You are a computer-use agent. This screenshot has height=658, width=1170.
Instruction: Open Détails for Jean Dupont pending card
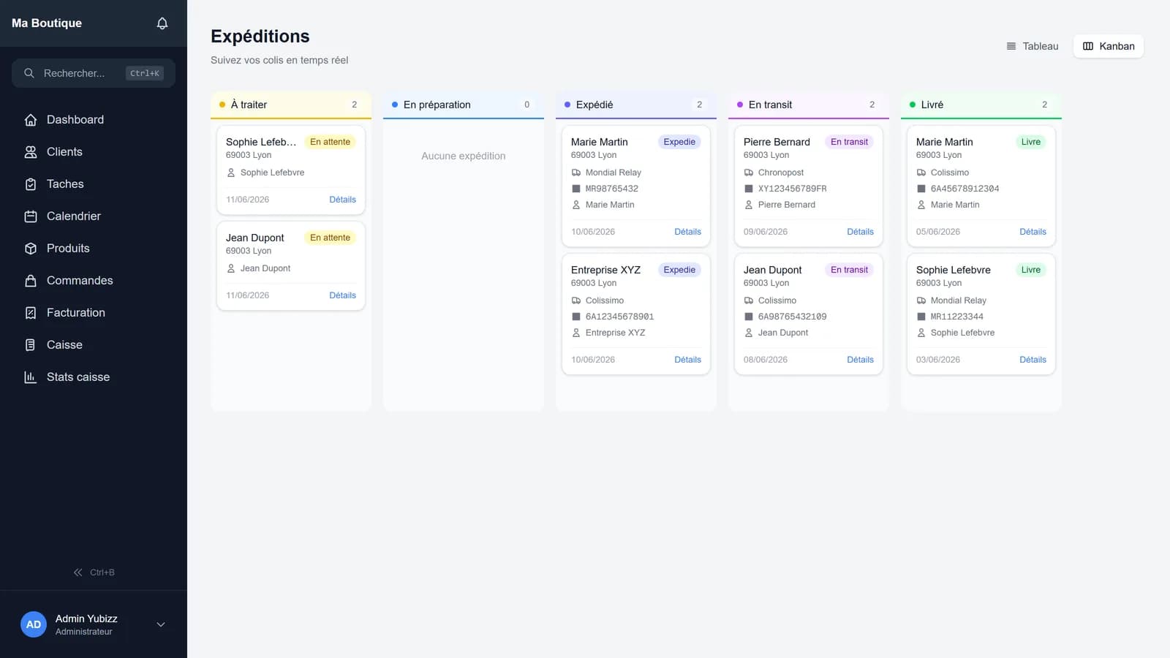point(342,295)
